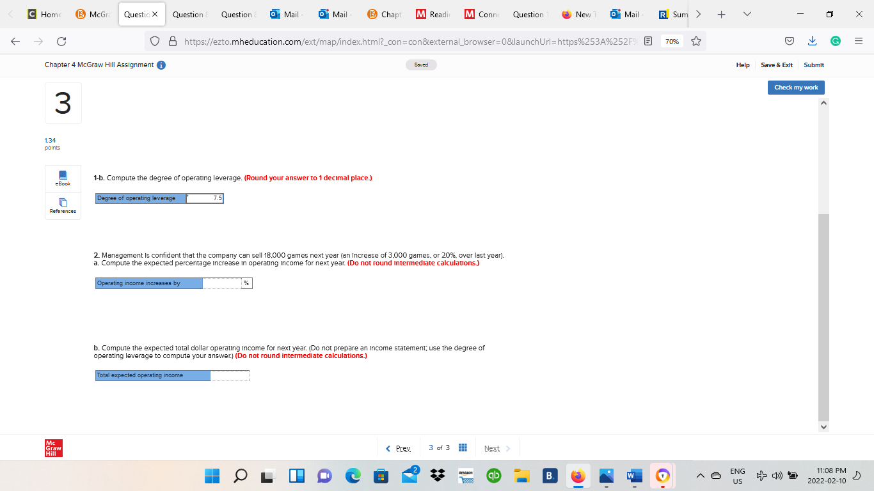The height and width of the screenshot is (491, 874).
Task: Click the browser address bar URL
Action: tap(409, 42)
